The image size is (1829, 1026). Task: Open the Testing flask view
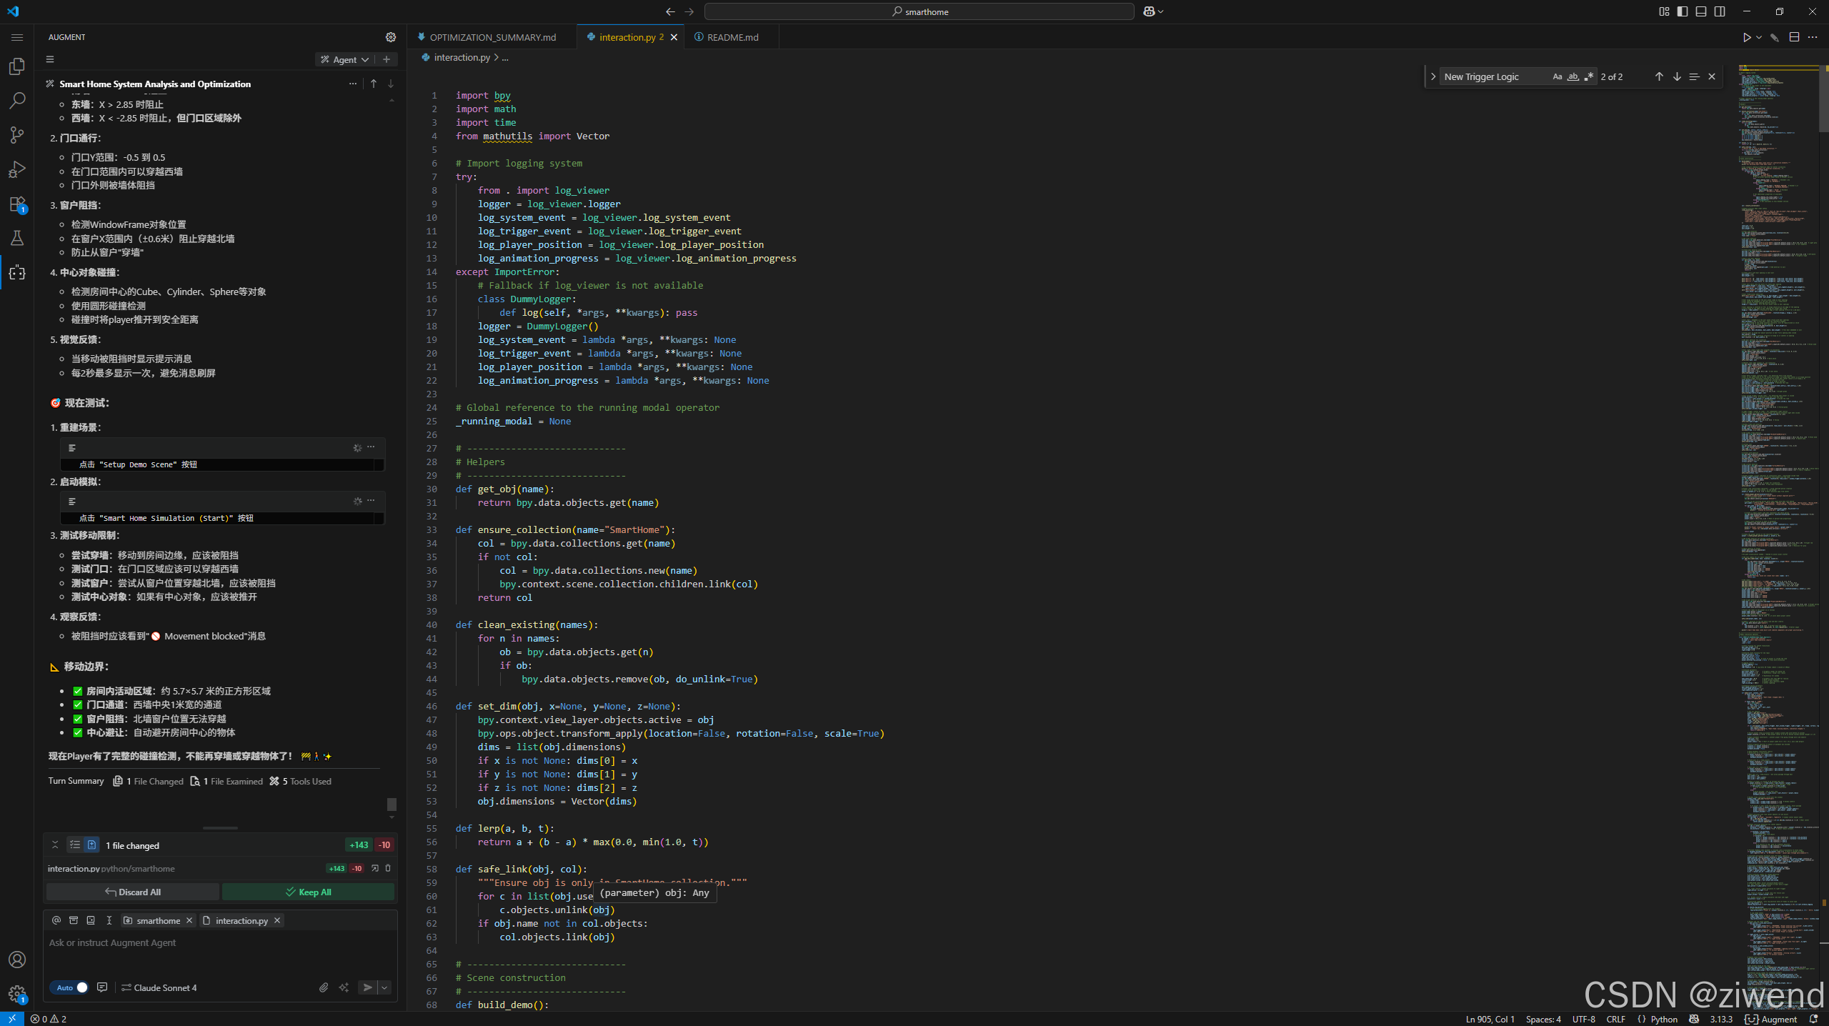click(17, 238)
